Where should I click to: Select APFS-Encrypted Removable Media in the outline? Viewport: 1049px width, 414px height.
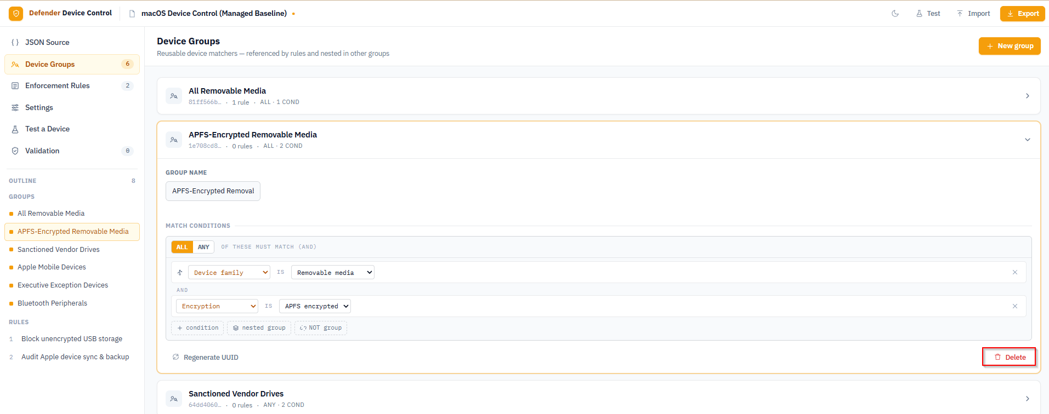[x=72, y=232]
